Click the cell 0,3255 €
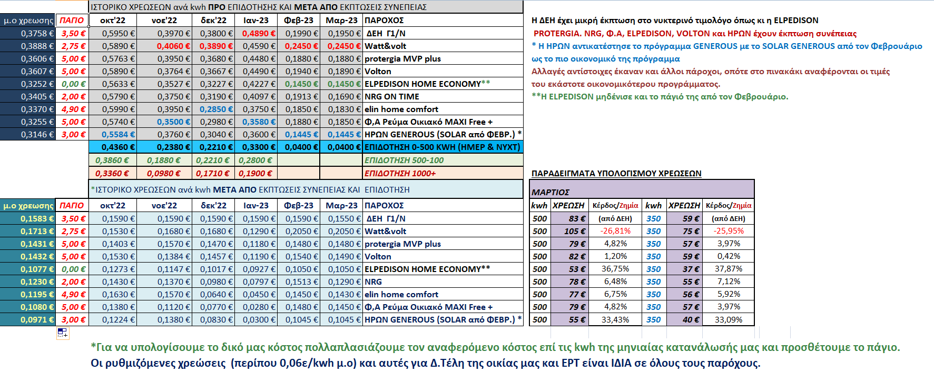934x382 pixels. click(27, 122)
